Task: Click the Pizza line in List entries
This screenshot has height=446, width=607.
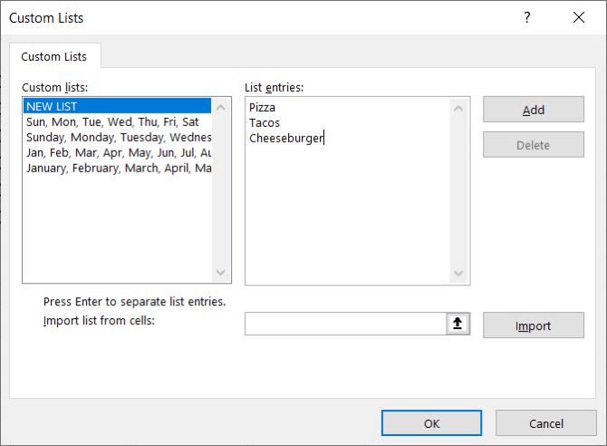Action: 262,107
